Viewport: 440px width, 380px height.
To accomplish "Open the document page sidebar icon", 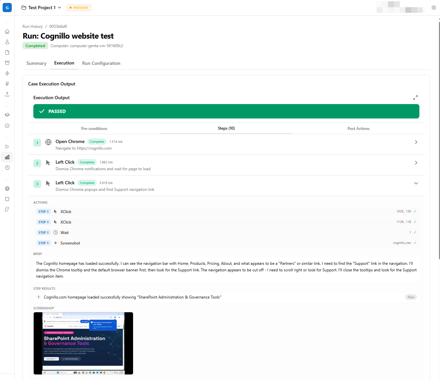I will (x=7, y=52).
